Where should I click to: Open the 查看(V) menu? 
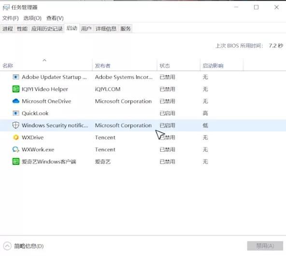(x=55, y=18)
